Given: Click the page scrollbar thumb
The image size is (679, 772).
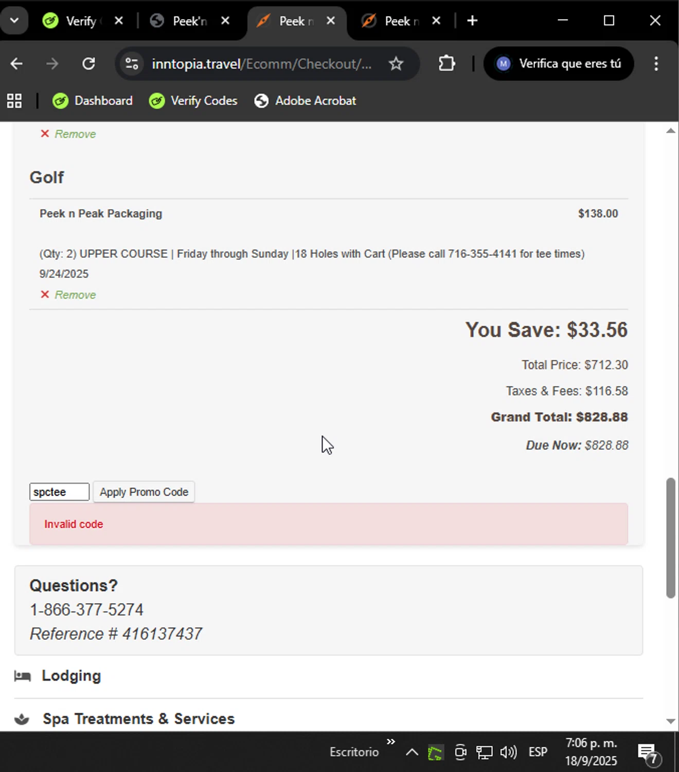Looking at the screenshot, I should tap(670, 538).
